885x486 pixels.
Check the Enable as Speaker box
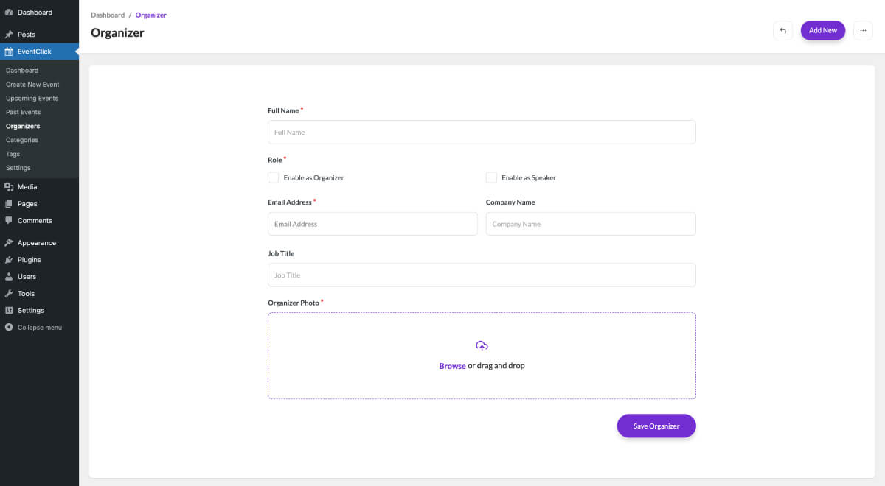pos(491,177)
